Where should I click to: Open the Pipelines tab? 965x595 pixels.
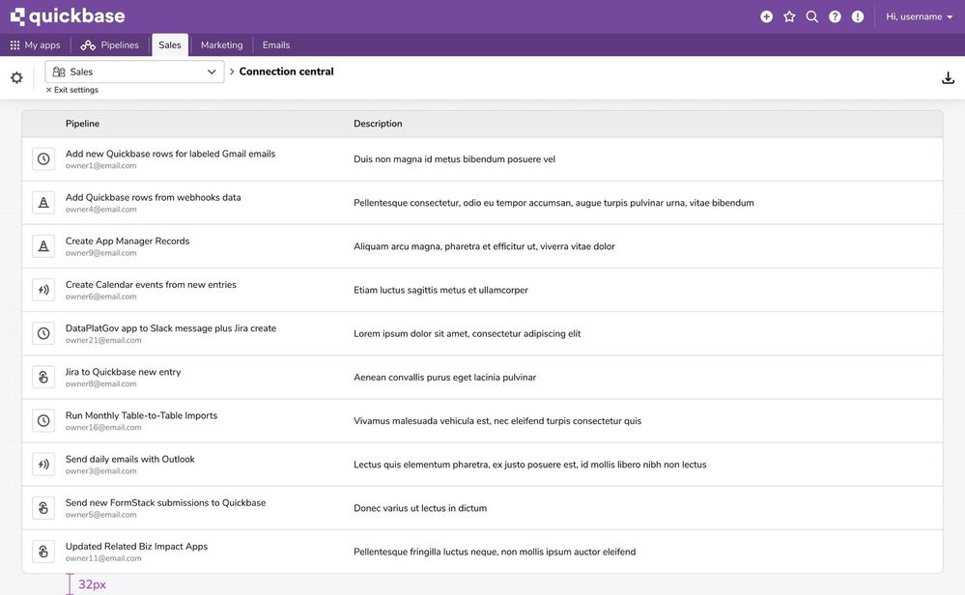tap(110, 45)
